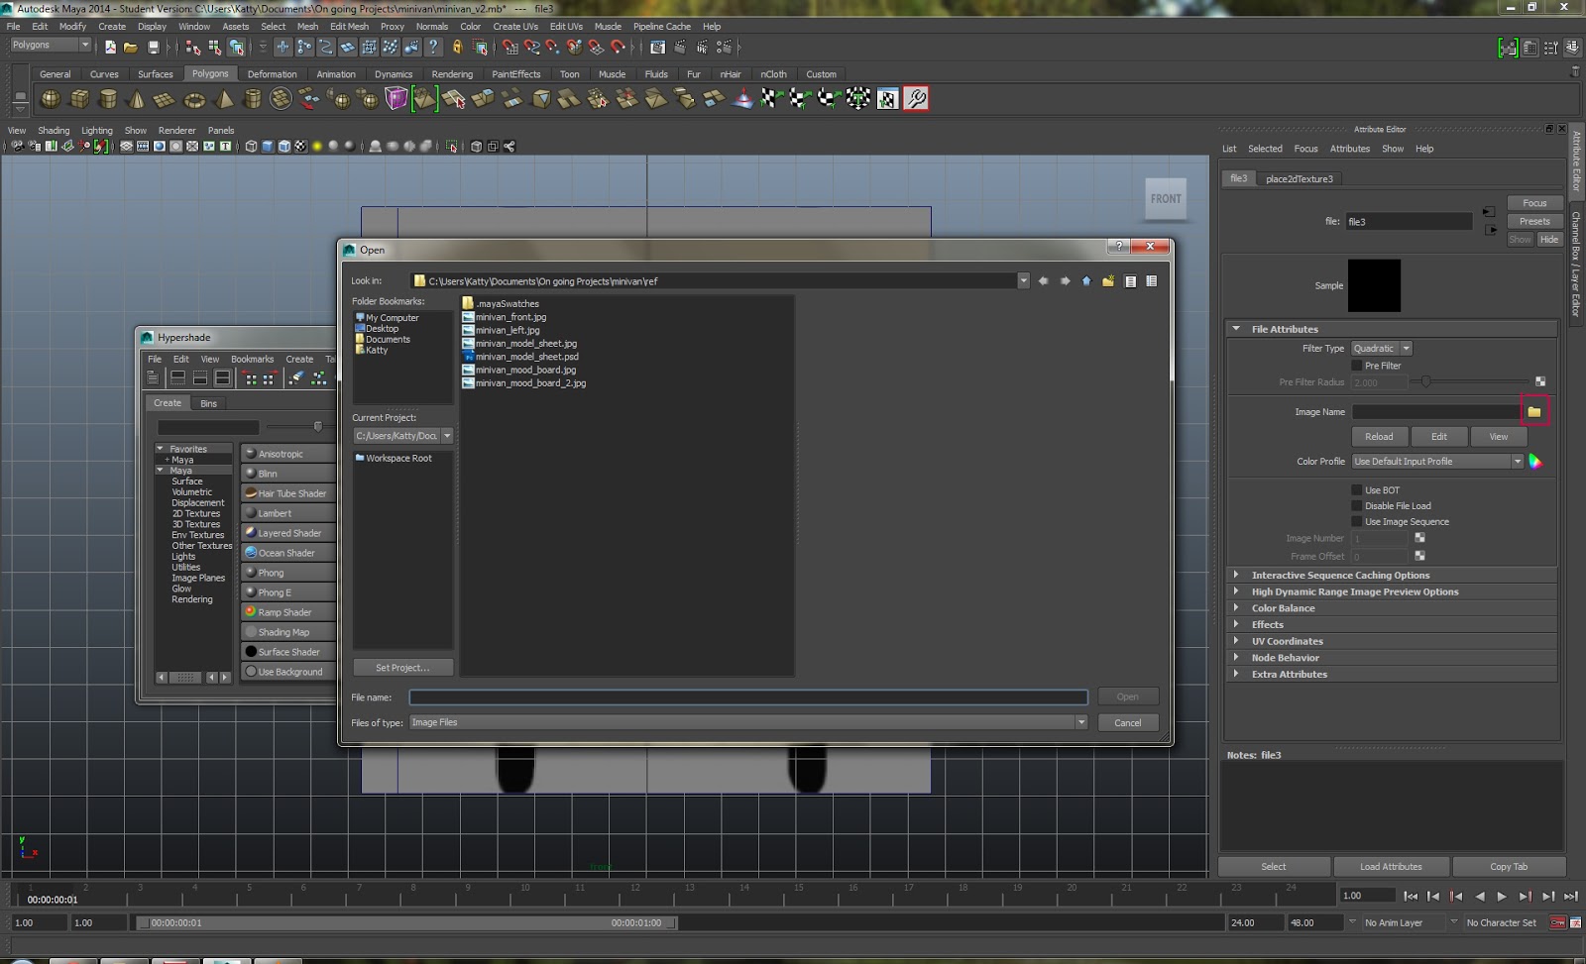Image resolution: width=1586 pixels, height=964 pixels.
Task: Open the Filter Type dropdown
Action: click(1382, 349)
